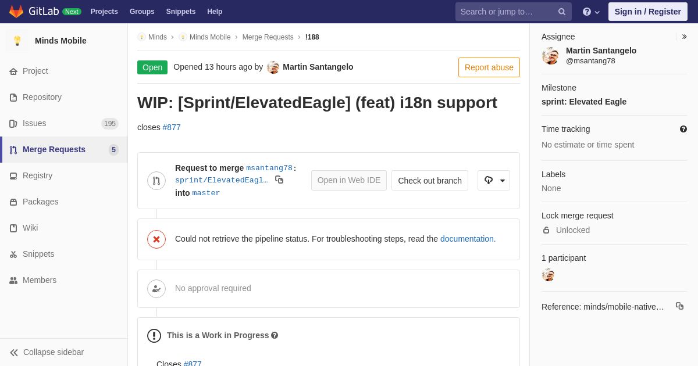Viewport: 698px width, 366px height.
Task: Copy the source branch name
Action: [x=279, y=180]
